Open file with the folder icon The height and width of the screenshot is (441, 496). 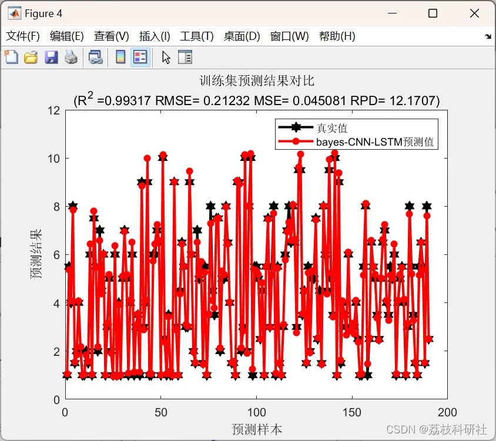tap(31, 58)
